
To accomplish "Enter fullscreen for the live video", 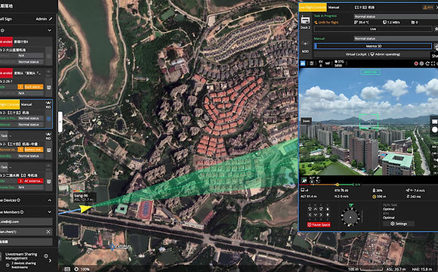I will [x=433, y=63].
